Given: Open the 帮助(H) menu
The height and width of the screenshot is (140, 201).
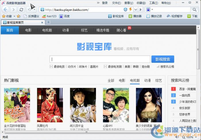Looking at the screenshot, I should pyautogui.click(x=166, y=3).
